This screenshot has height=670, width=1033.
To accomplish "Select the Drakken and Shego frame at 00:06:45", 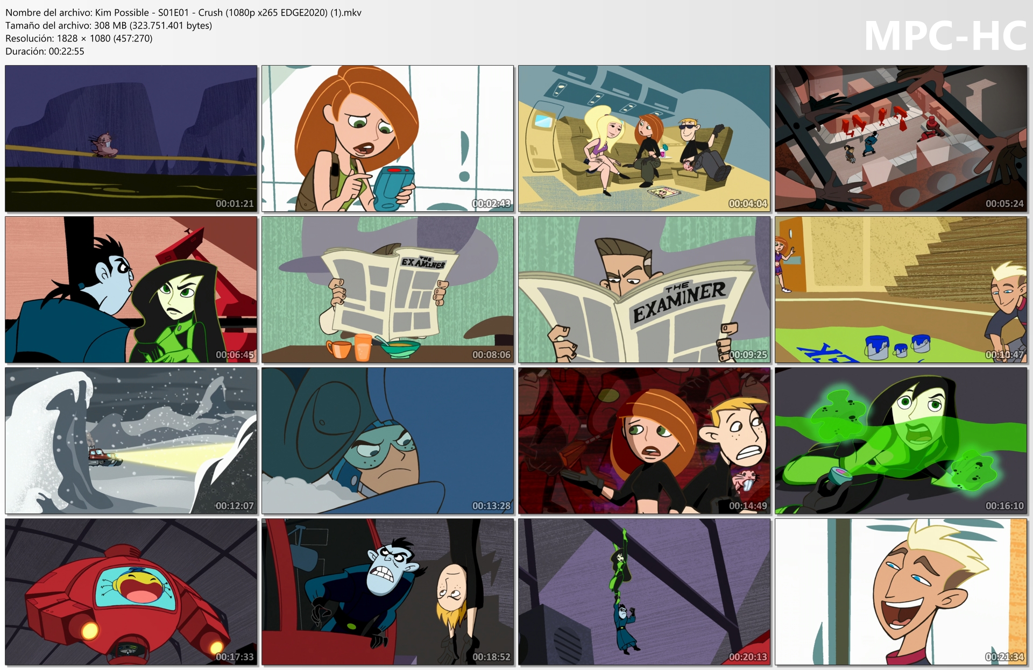I will click(x=131, y=290).
